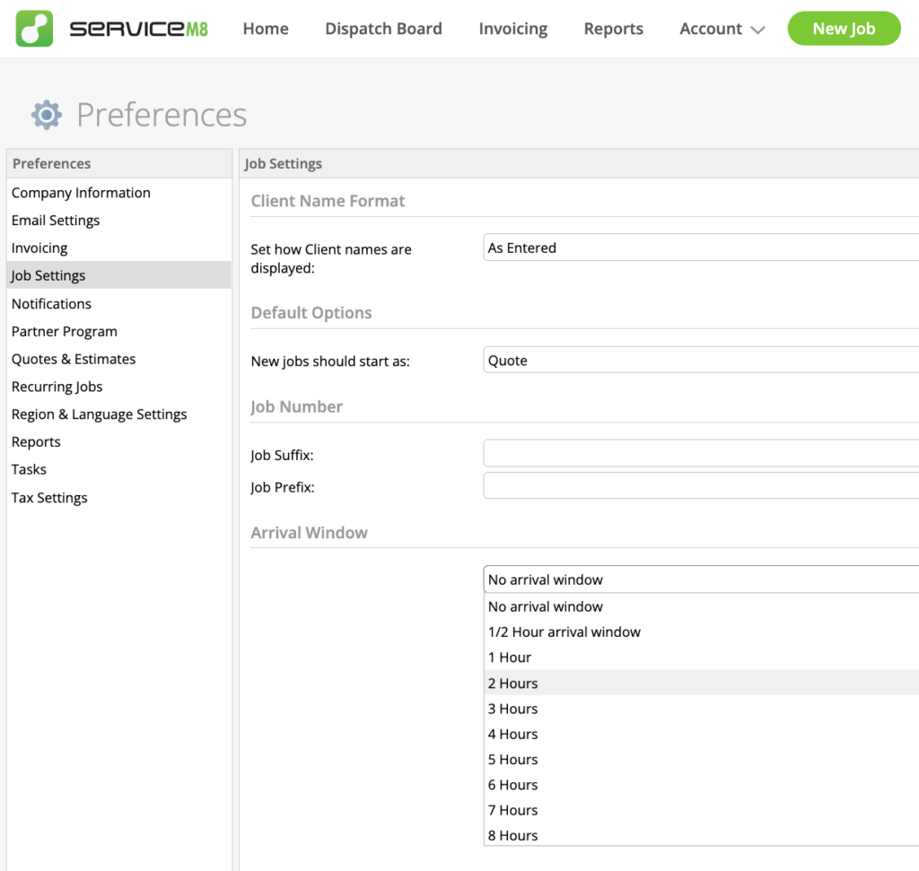The image size is (919, 871).
Task: Go to Tax Settings in sidebar
Action: tap(49, 498)
